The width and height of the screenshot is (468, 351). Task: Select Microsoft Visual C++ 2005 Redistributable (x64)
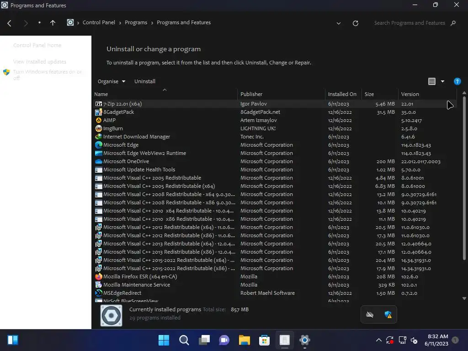click(x=275, y=186)
